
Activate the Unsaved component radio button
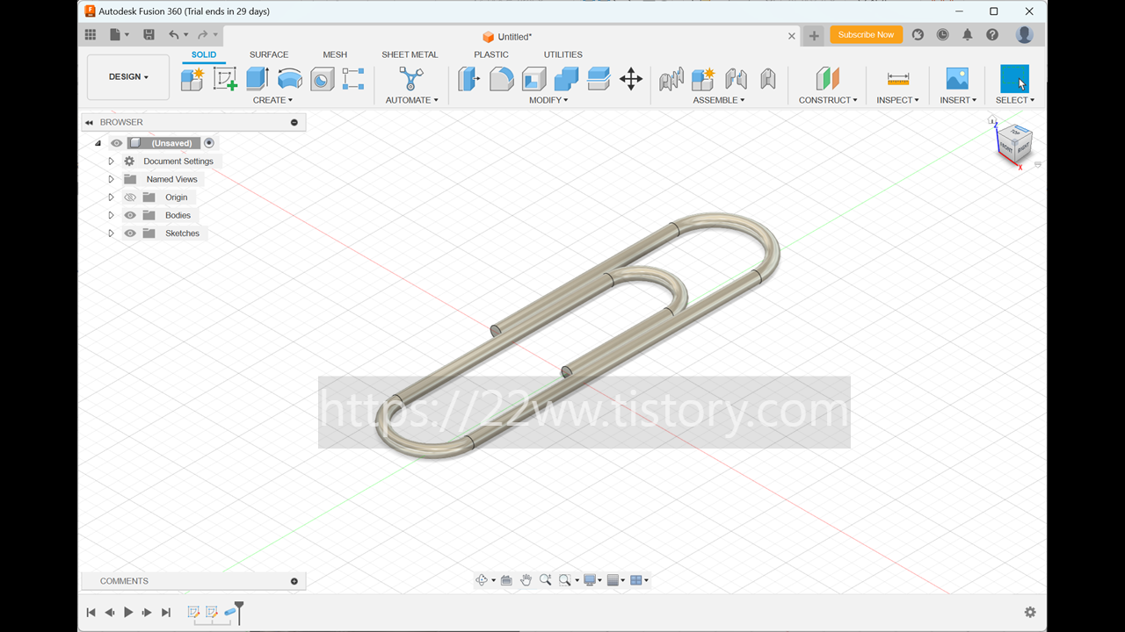tap(209, 143)
